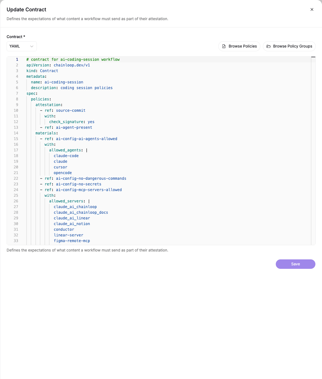Screen dimensions: 322x379
Task: Click the 'linear-server' entry
Action: click(68, 235)
